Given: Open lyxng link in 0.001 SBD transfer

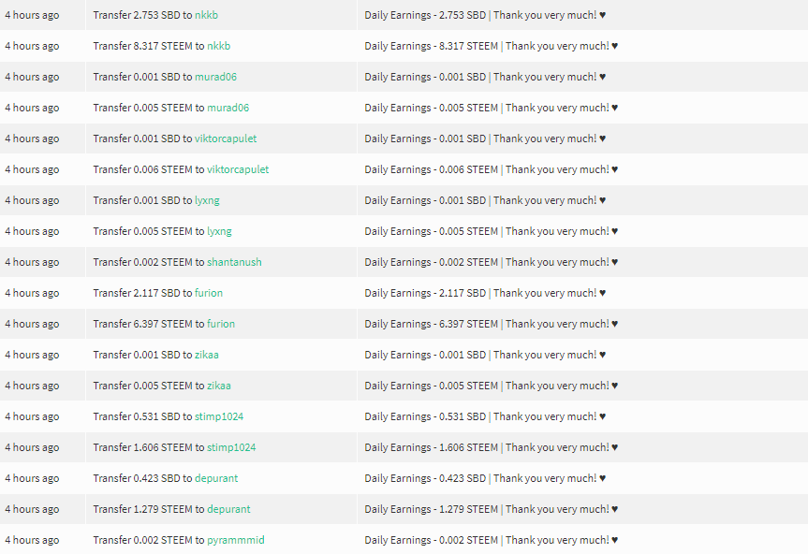Looking at the screenshot, I should [207, 201].
